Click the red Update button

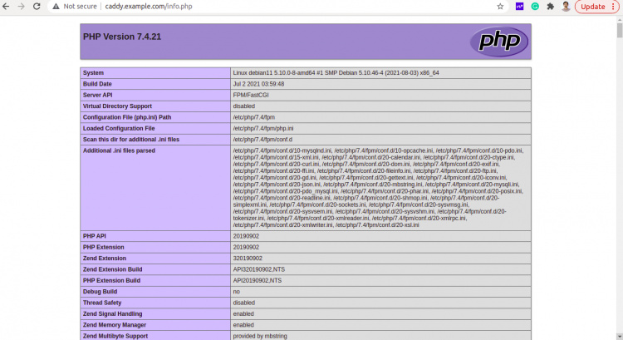coord(592,6)
